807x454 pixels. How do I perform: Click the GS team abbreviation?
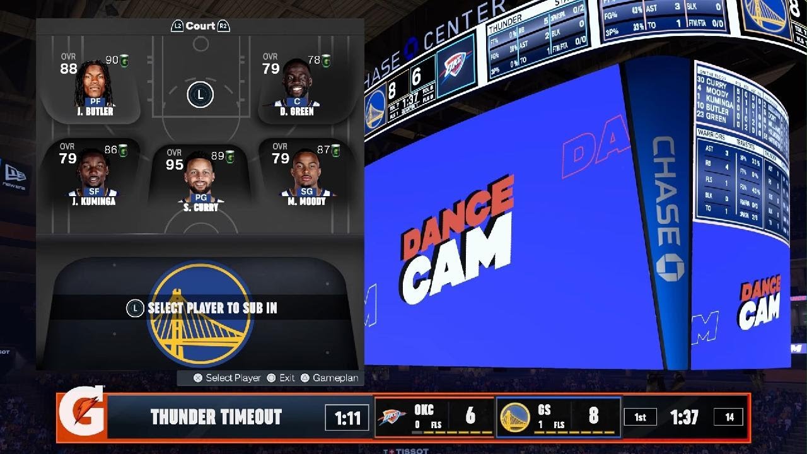(544, 410)
